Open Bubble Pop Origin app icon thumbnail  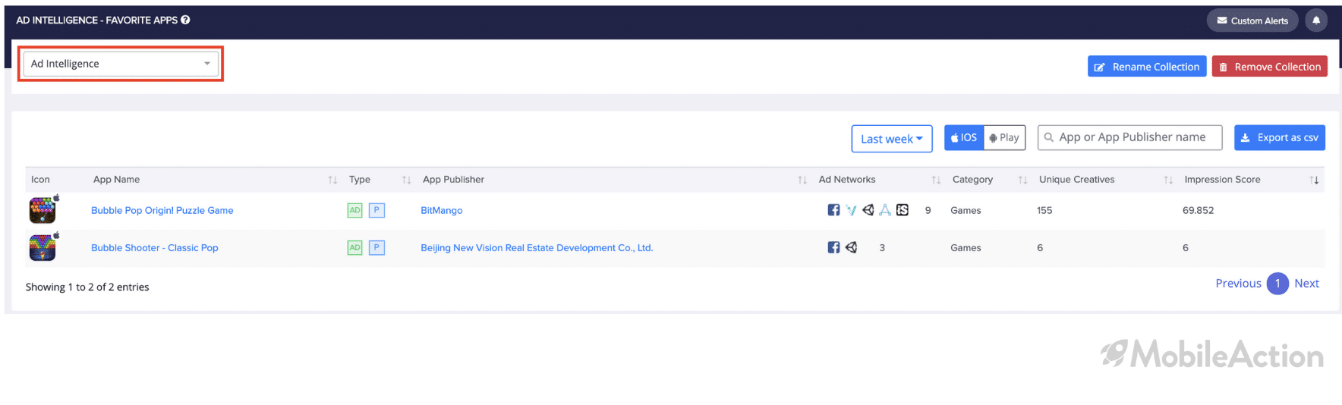coord(43,210)
